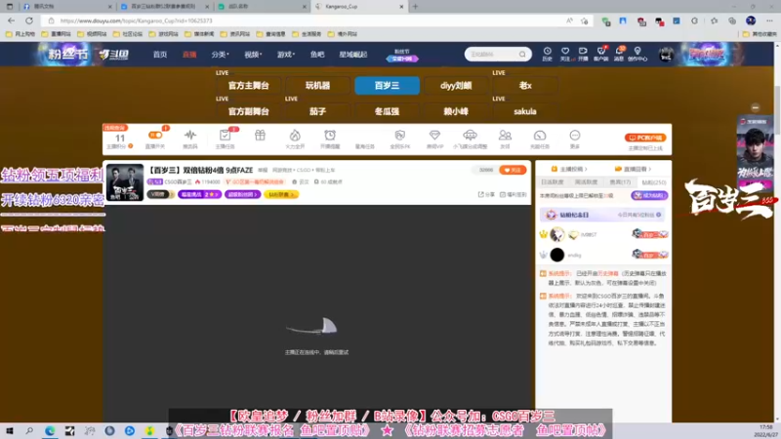Click the PC客户端 button

click(x=645, y=138)
